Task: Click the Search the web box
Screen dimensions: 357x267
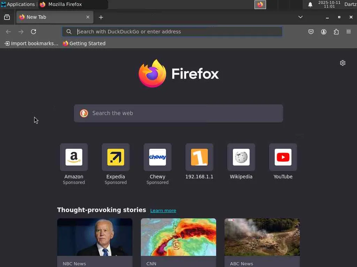Action: point(178,113)
